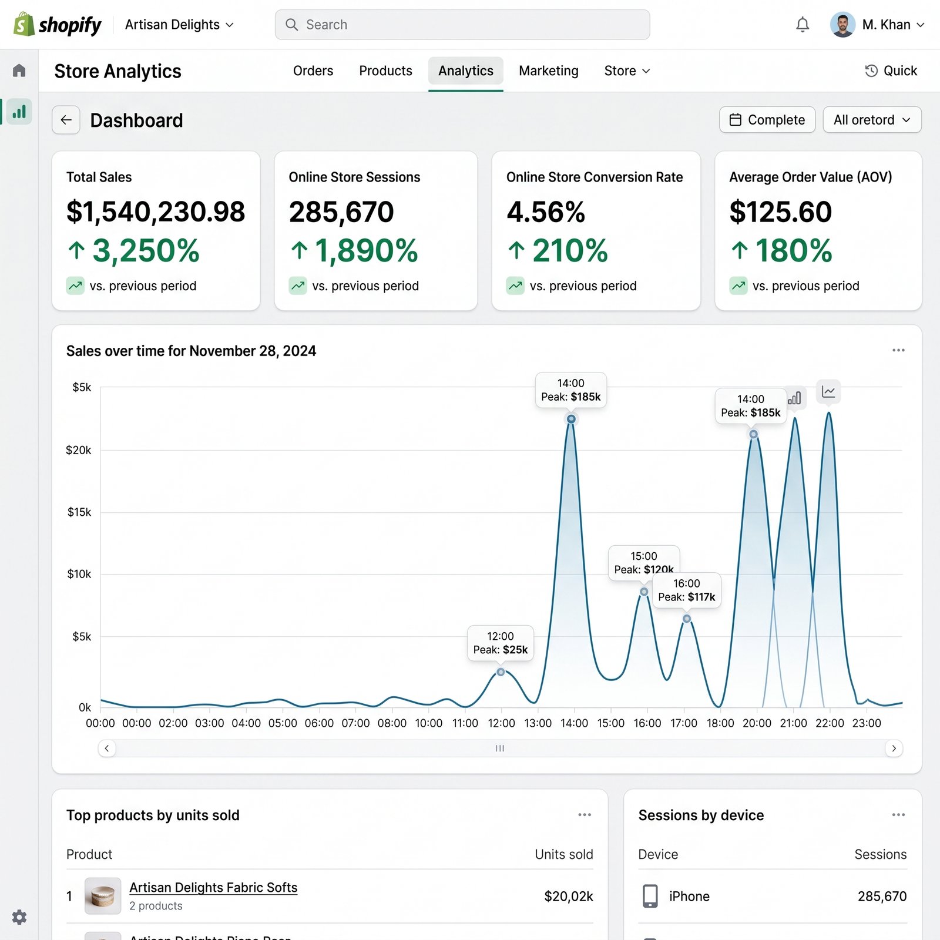This screenshot has height=940, width=940.
Task: Click the chart scroll right arrow
Action: pyautogui.click(x=894, y=748)
